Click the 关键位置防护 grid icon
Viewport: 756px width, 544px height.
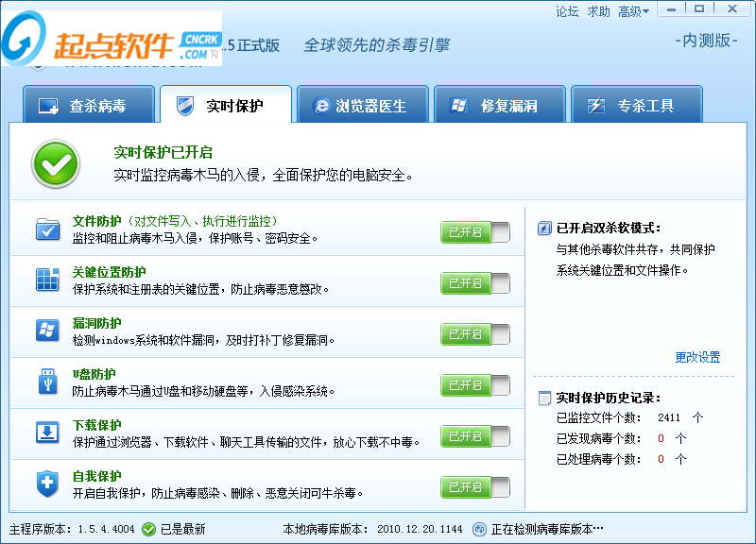(x=48, y=280)
